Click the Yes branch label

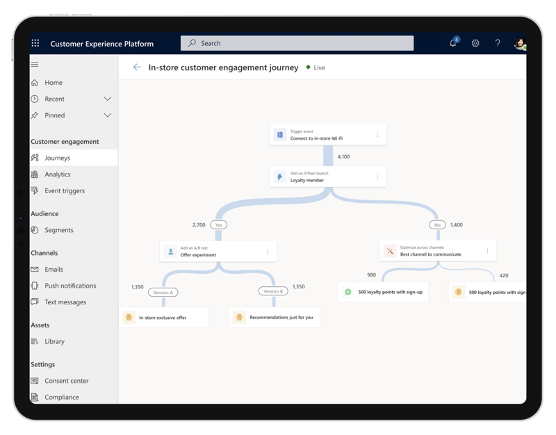(x=218, y=224)
